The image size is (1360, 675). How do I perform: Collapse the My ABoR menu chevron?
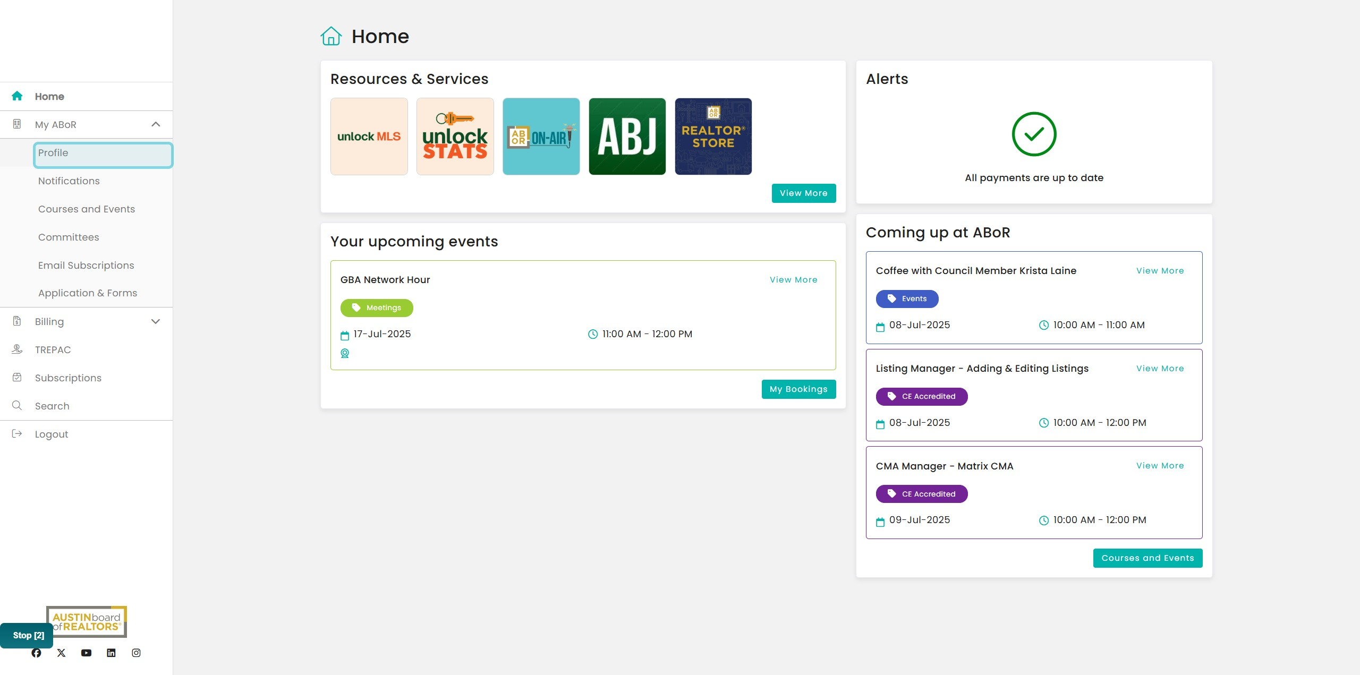(156, 124)
